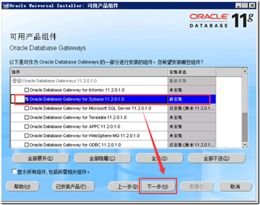
Task: Select the Gateway for Informix 11.2.0.1.0 row text
Action: (x=77, y=90)
